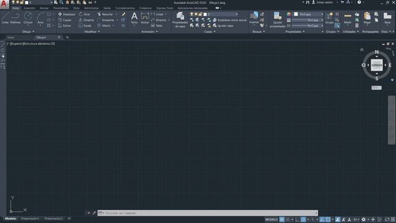Click the Grupo tool
This screenshot has height=223, width=396.
(329, 18)
